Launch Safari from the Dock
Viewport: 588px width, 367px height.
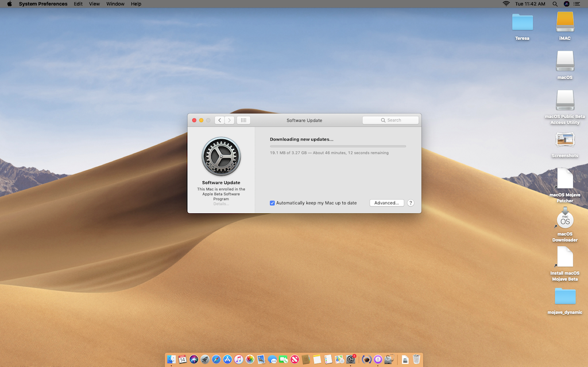tap(216, 360)
